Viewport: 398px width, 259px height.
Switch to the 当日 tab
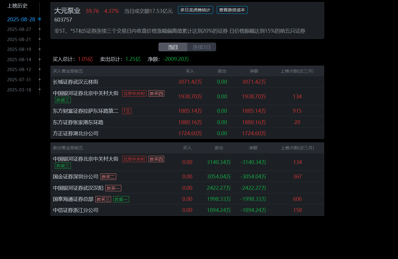(173, 47)
